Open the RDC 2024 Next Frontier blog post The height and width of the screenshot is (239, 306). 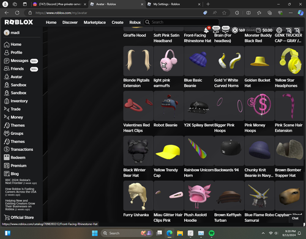tap(21, 182)
